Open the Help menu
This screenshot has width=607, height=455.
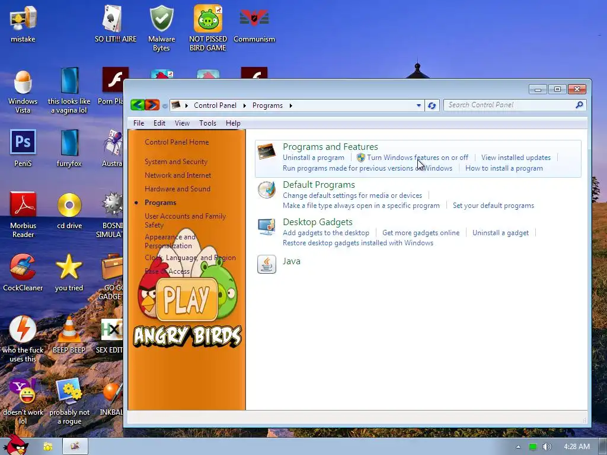coord(233,123)
